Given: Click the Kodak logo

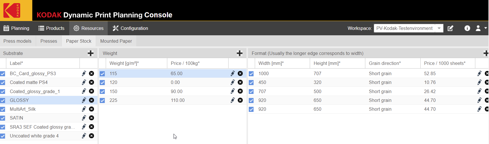Looking at the screenshot, I should point(12,11).
